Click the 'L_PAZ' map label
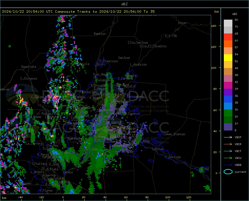Viewport: 249px width, 201px height. (x=205, y=169)
